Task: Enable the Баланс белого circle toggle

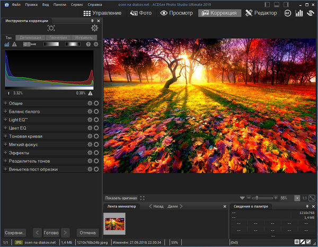Action: point(96,112)
